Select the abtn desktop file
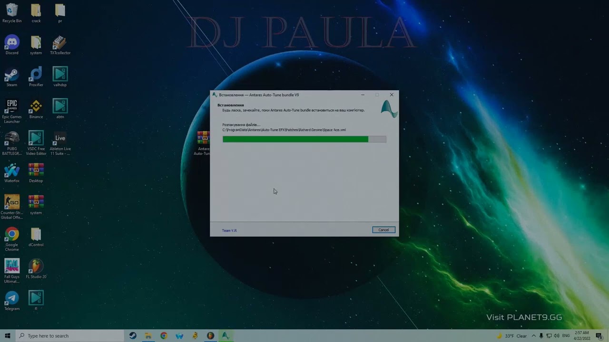Screen dimensions: 609x342 60,108
